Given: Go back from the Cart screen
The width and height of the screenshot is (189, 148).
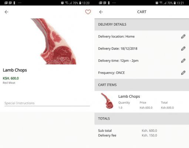Looking at the screenshot, I should [x=101, y=12].
